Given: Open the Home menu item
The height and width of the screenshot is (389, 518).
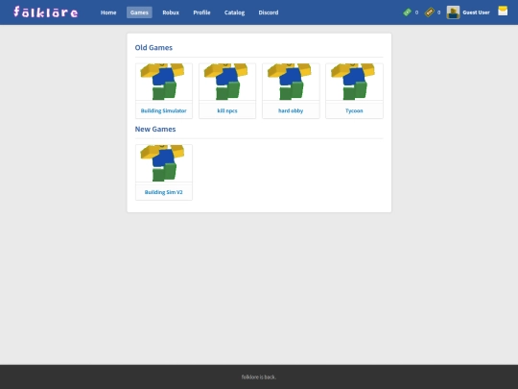Looking at the screenshot, I should (x=108, y=12).
